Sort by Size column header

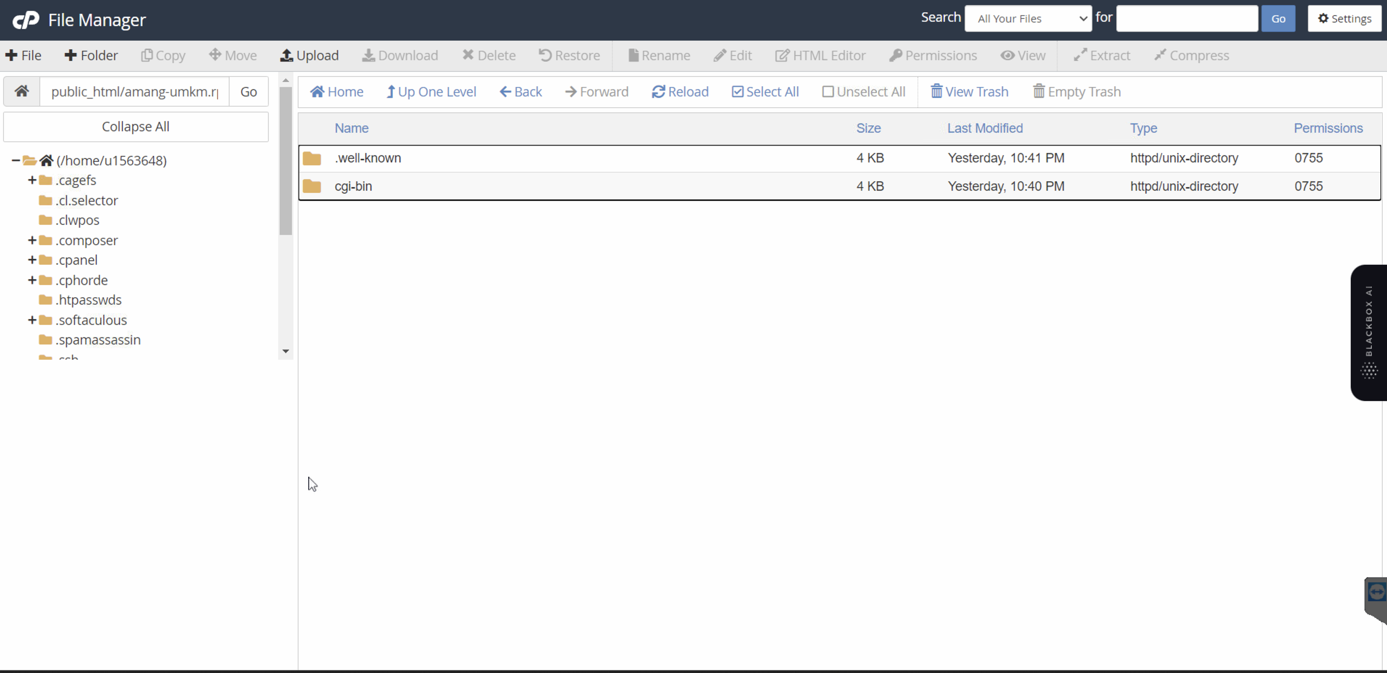(x=868, y=128)
